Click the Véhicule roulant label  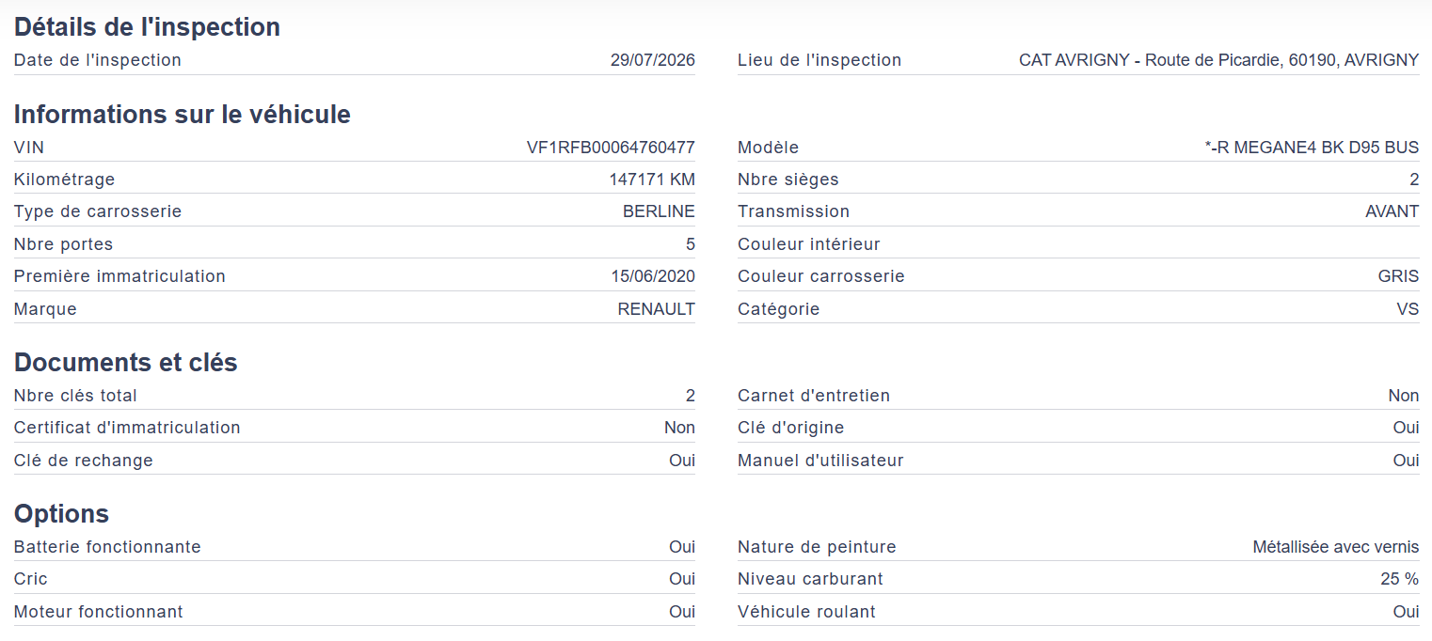click(806, 612)
